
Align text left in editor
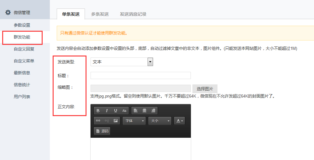pyautogui.click(x=136, y=111)
